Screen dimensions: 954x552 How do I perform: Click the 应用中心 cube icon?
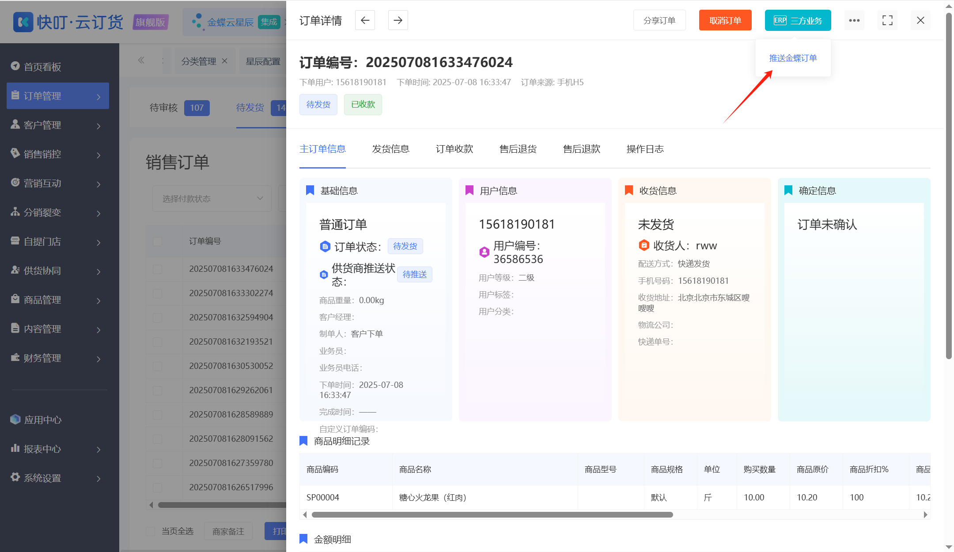coord(15,419)
